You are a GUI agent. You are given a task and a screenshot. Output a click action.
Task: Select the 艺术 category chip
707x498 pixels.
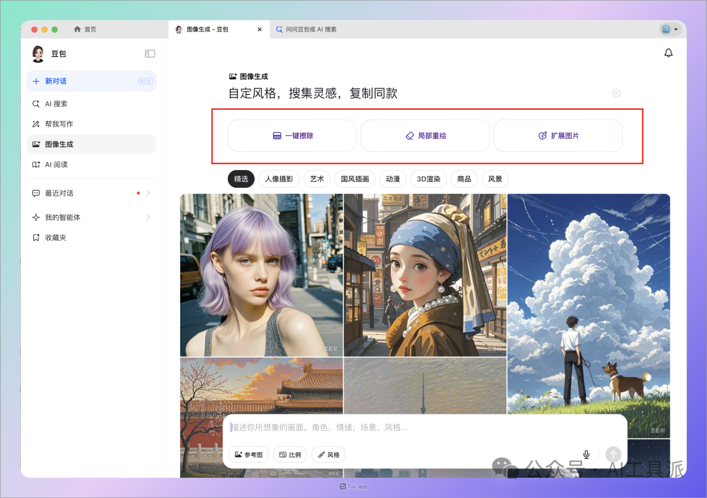pyautogui.click(x=317, y=179)
